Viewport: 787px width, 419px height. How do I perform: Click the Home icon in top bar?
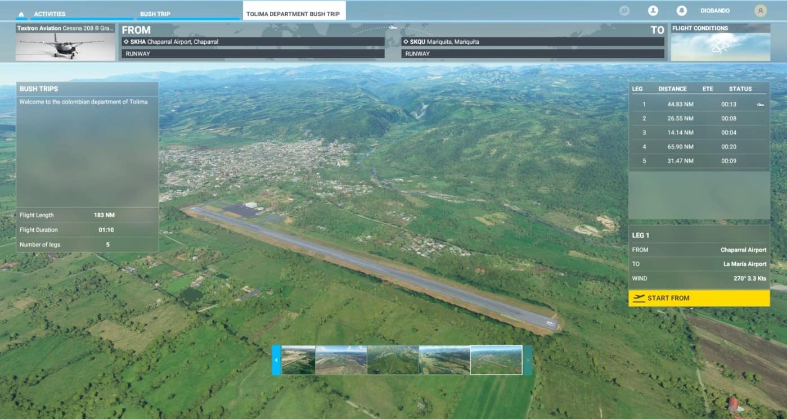21,14
